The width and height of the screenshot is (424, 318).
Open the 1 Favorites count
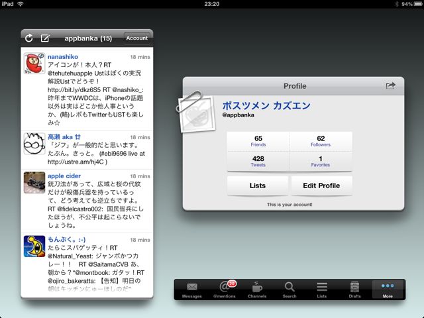coord(321,162)
